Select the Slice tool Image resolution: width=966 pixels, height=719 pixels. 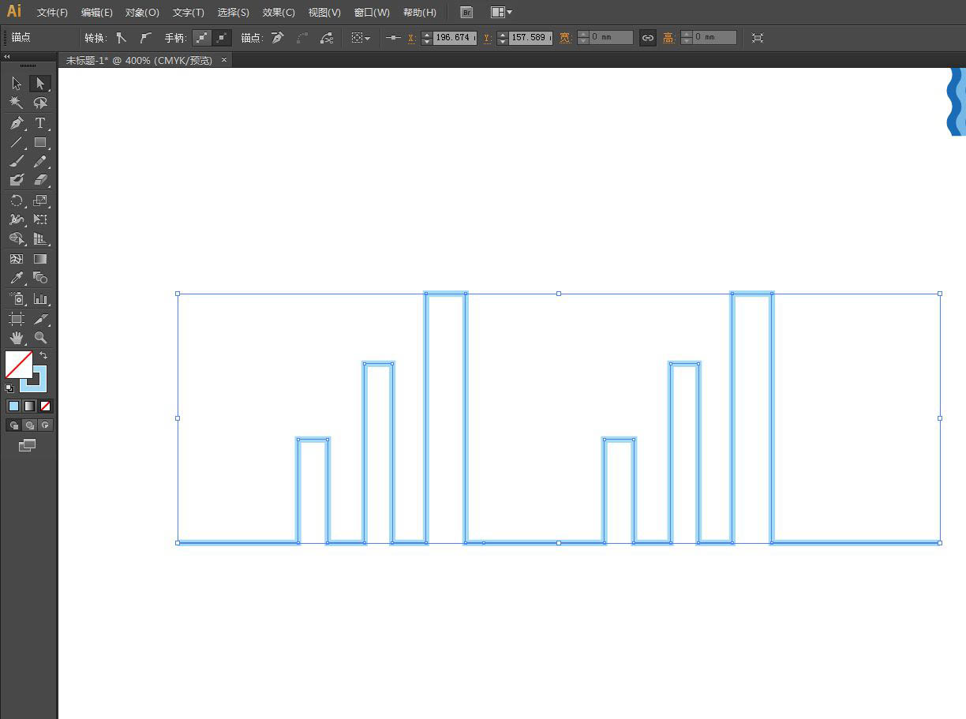coord(39,319)
